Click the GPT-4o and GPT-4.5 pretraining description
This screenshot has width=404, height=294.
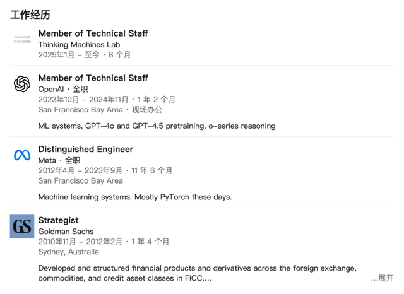click(157, 126)
